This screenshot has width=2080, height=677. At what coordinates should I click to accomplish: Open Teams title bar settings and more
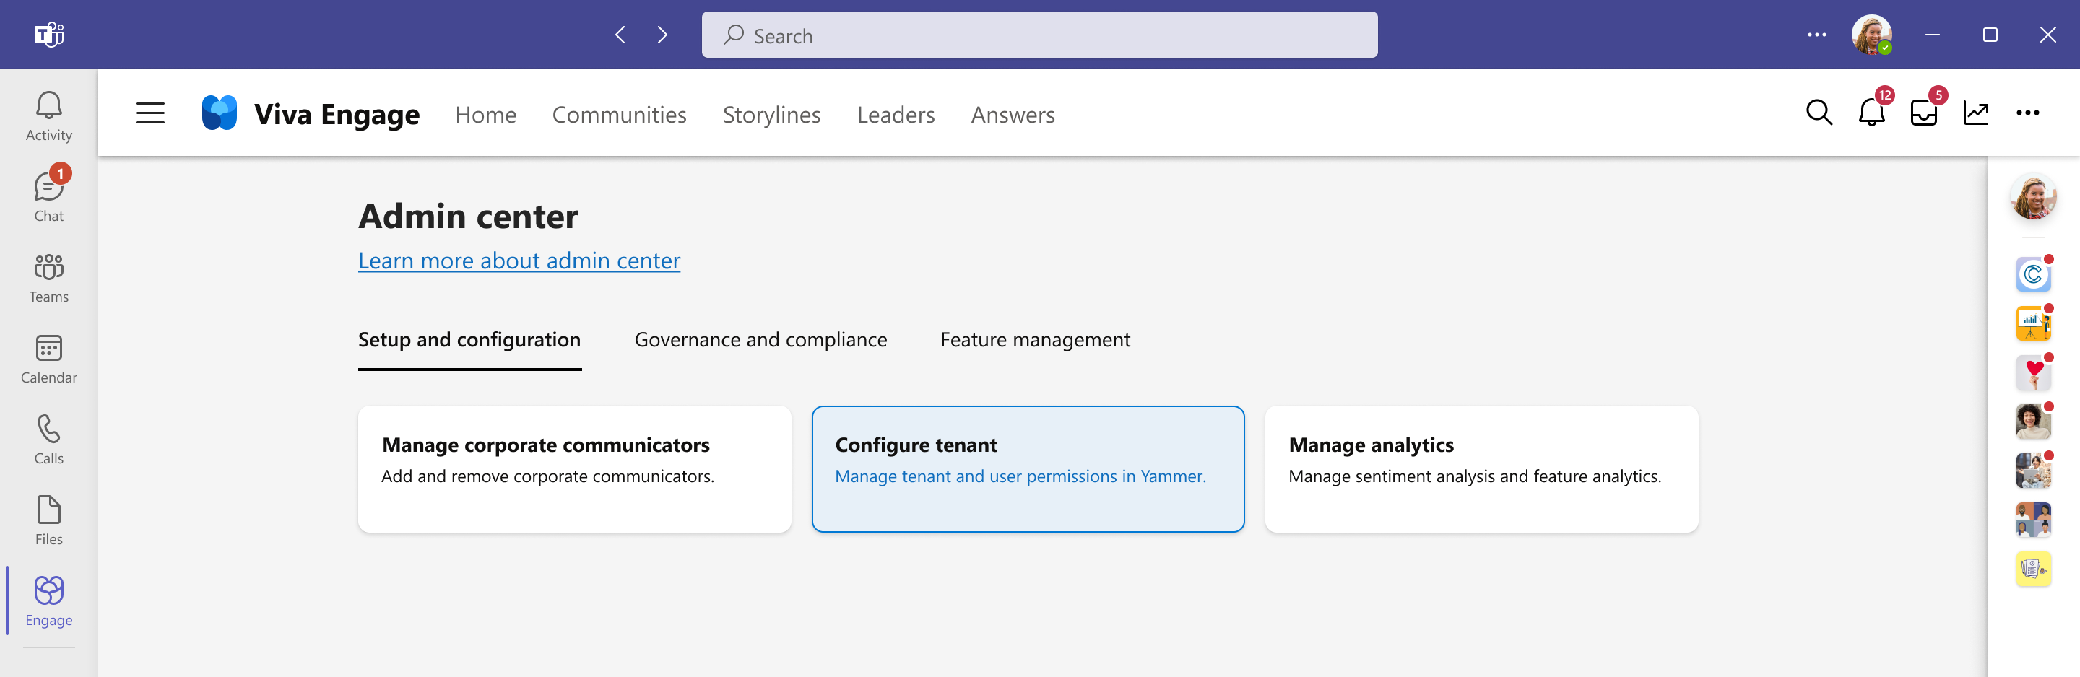(x=1816, y=35)
